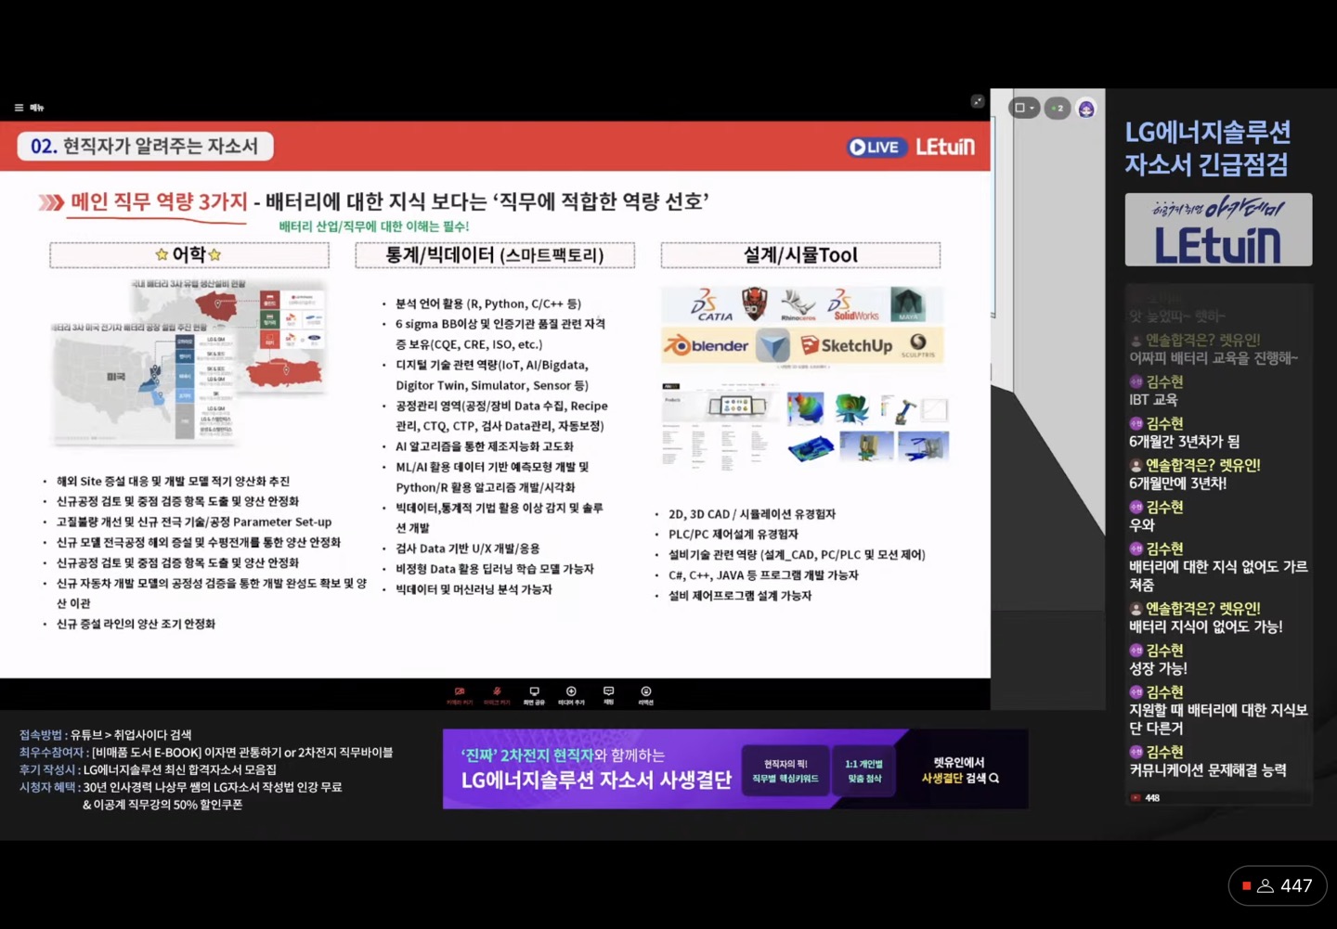Image resolution: width=1337 pixels, height=929 pixels.
Task: Collapse the shared screen with shrink arrows icon
Action: click(978, 101)
